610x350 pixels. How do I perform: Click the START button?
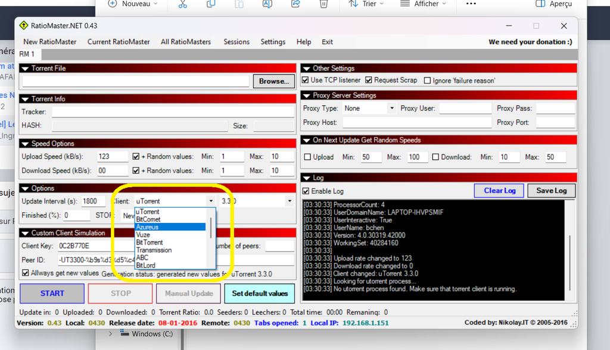tap(52, 293)
